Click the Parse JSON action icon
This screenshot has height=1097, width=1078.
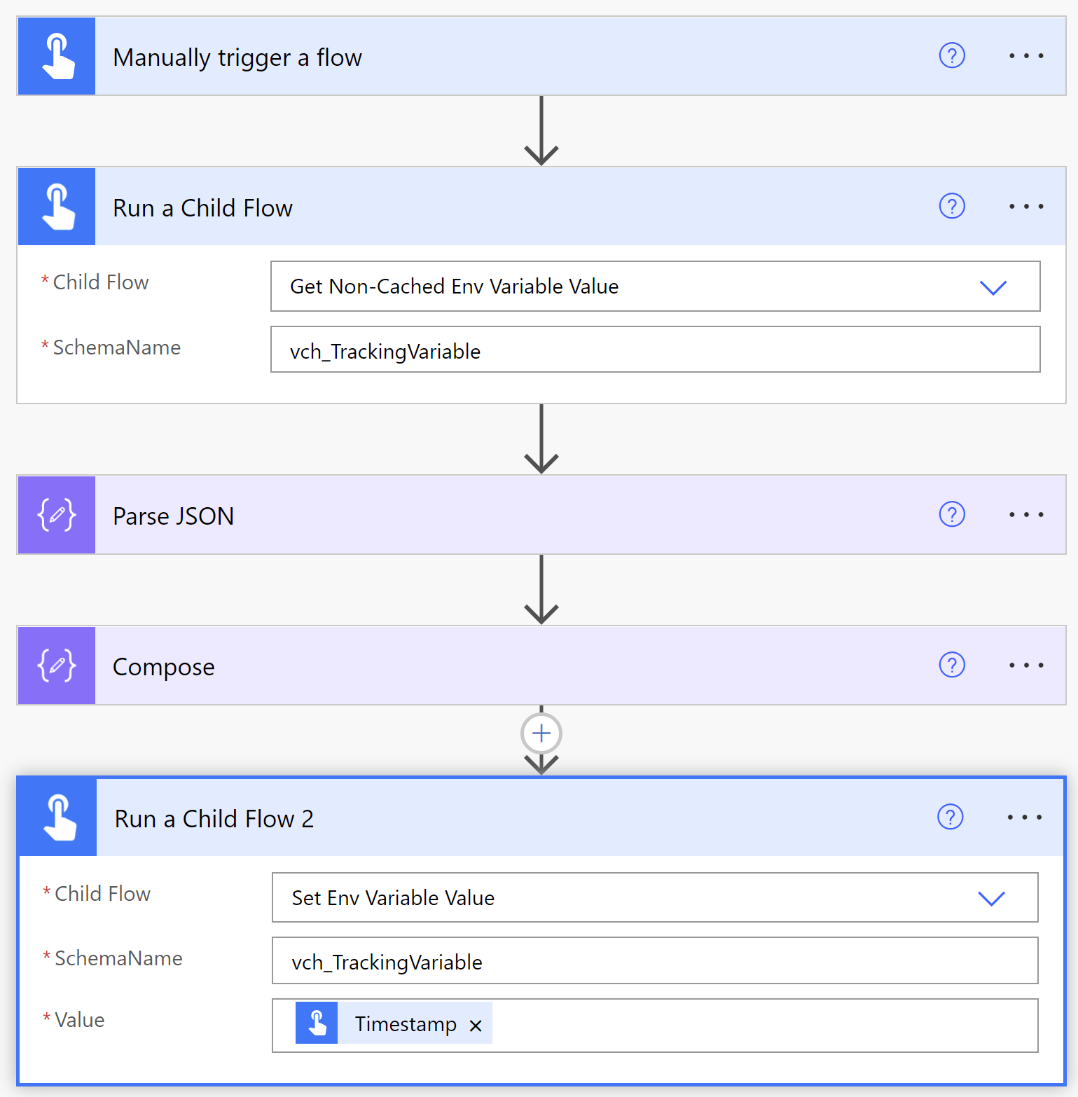56,515
